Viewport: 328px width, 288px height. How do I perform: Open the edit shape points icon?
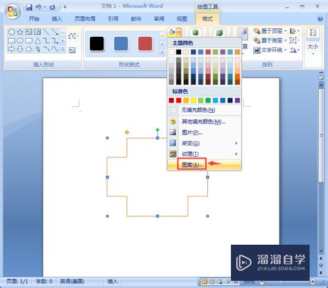point(73,36)
